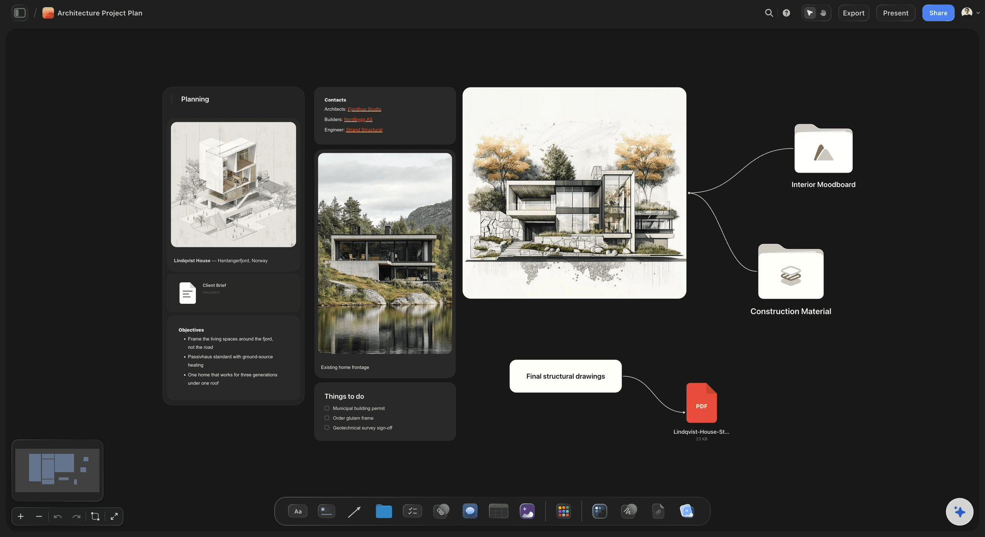Select the pointer cursor tool
This screenshot has height=537, width=985.
pos(810,13)
